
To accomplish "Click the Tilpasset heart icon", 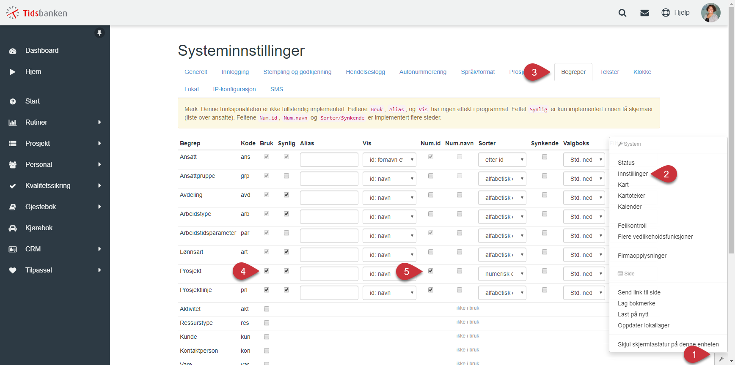I will pyautogui.click(x=13, y=270).
